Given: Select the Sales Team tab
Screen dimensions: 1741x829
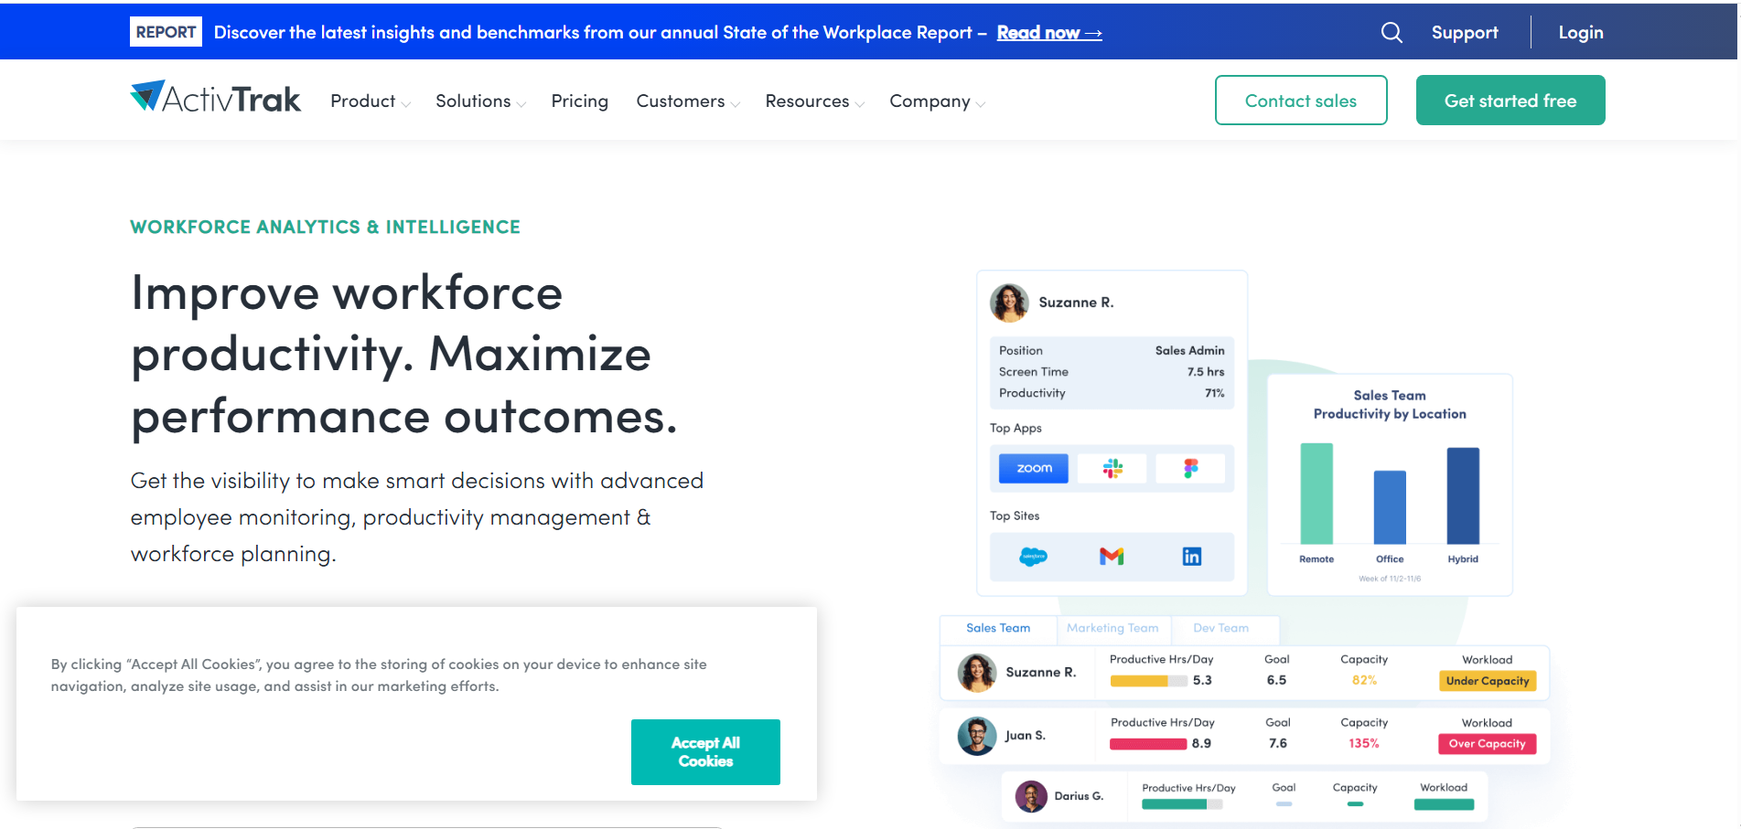Looking at the screenshot, I should [997, 629].
